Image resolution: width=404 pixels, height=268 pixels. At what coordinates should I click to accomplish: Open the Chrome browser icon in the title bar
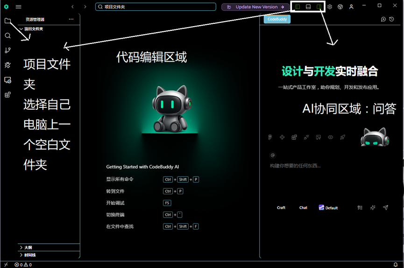point(340,7)
